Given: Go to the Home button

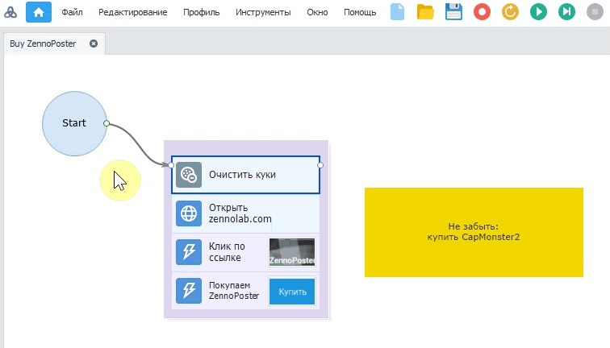Looking at the screenshot, I should tap(39, 12).
